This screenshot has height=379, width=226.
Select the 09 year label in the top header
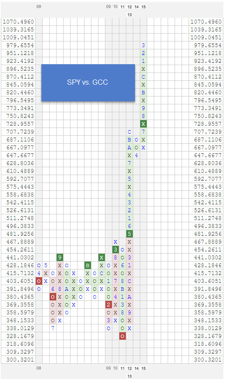point(108,7)
